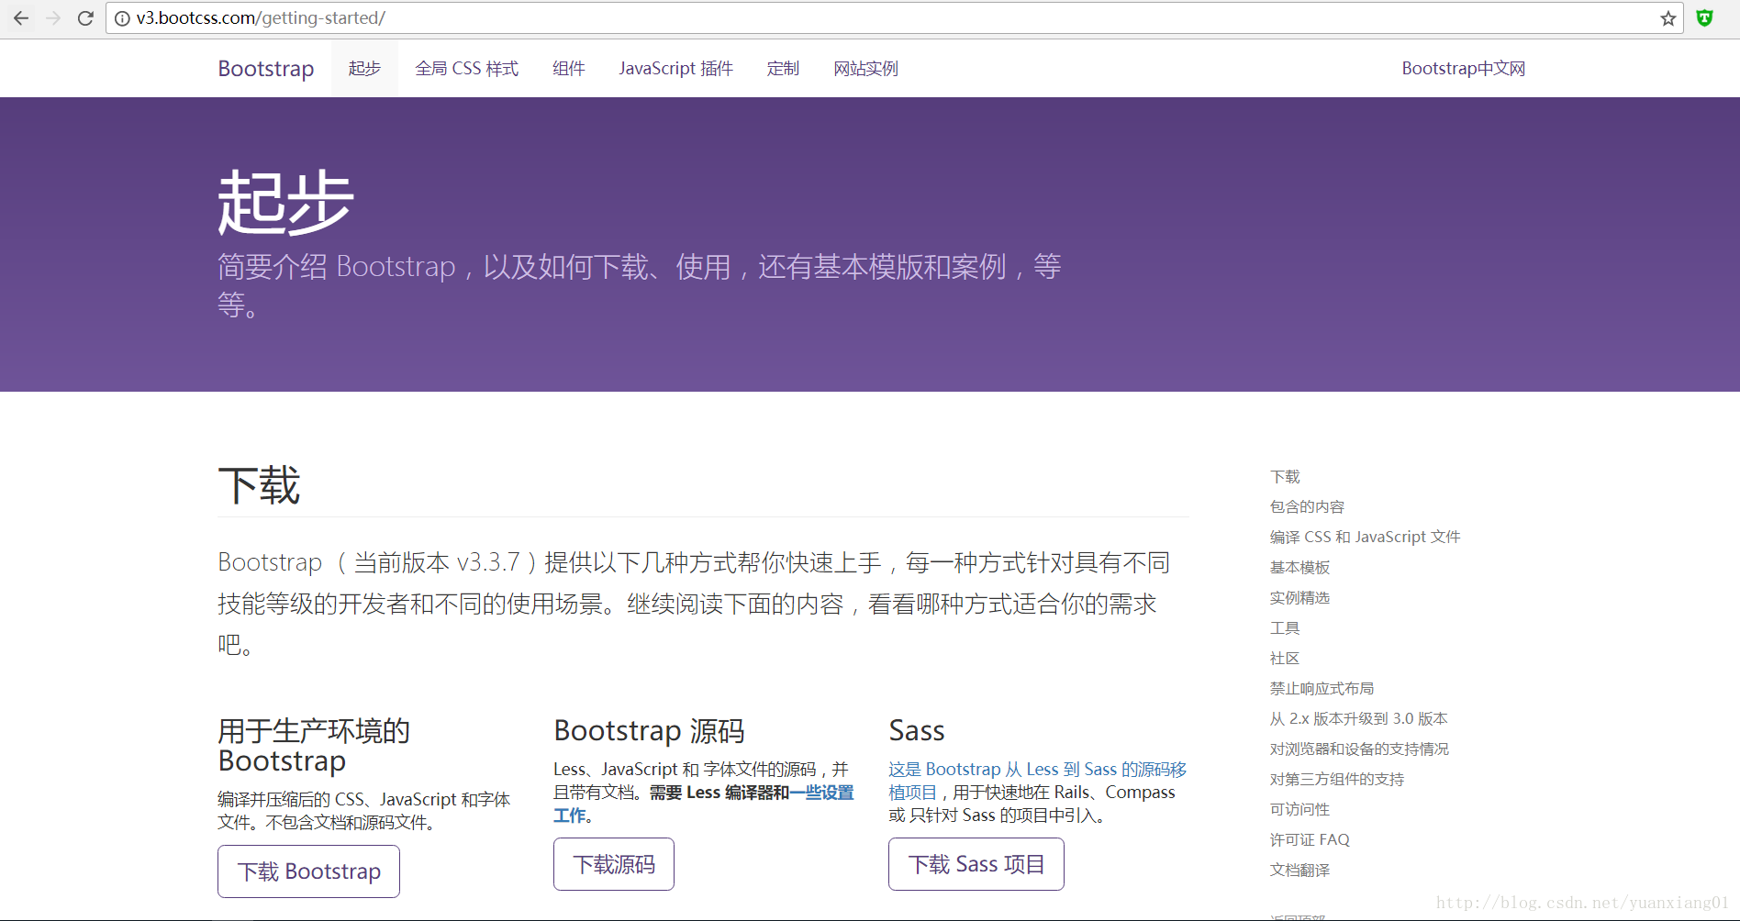Image resolution: width=1740 pixels, height=921 pixels.
Task: Jump to 禁止响应式布局 in sidebar
Action: tap(1322, 689)
